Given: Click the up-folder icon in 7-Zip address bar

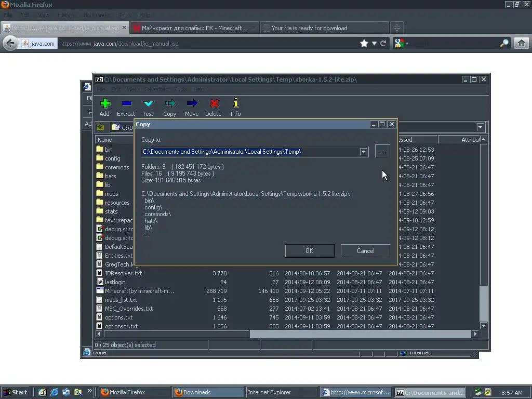Looking at the screenshot, I should [100, 127].
